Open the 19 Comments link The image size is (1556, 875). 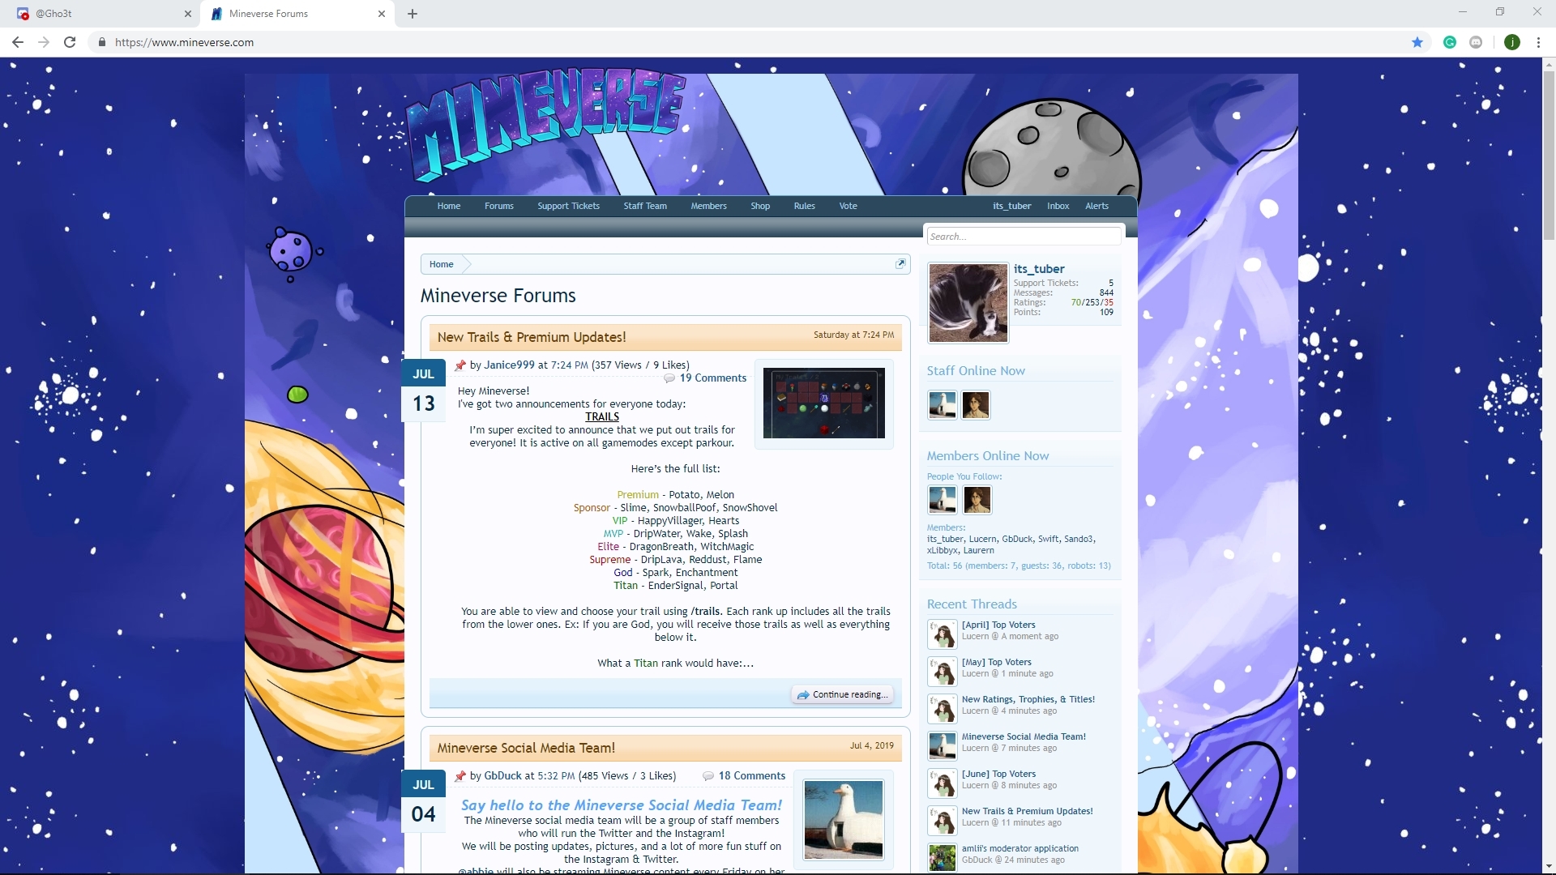pyautogui.click(x=713, y=378)
